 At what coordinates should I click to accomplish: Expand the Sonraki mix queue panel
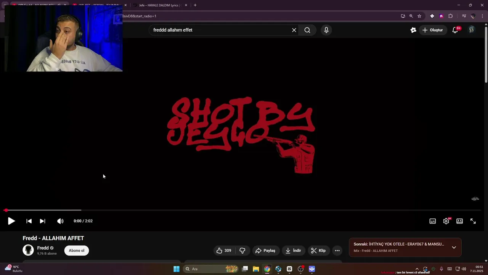(x=454, y=247)
